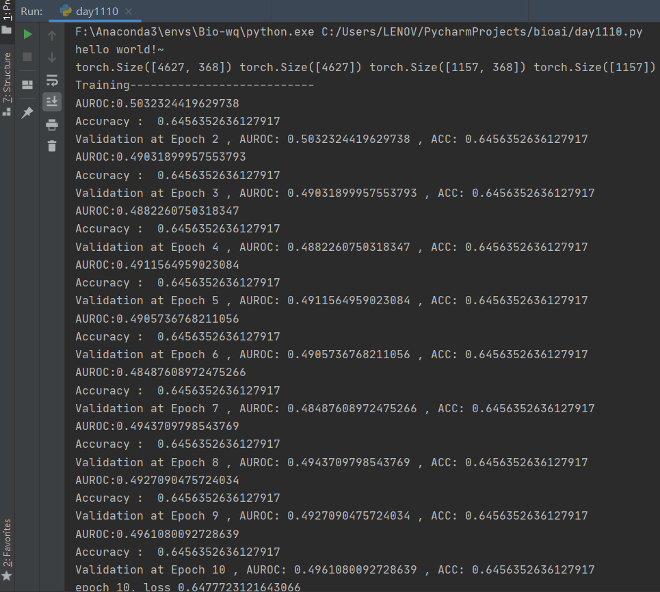660x592 pixels.
Task: Click 'Validation at Epoch 3' line
Action: pos(334,193)
